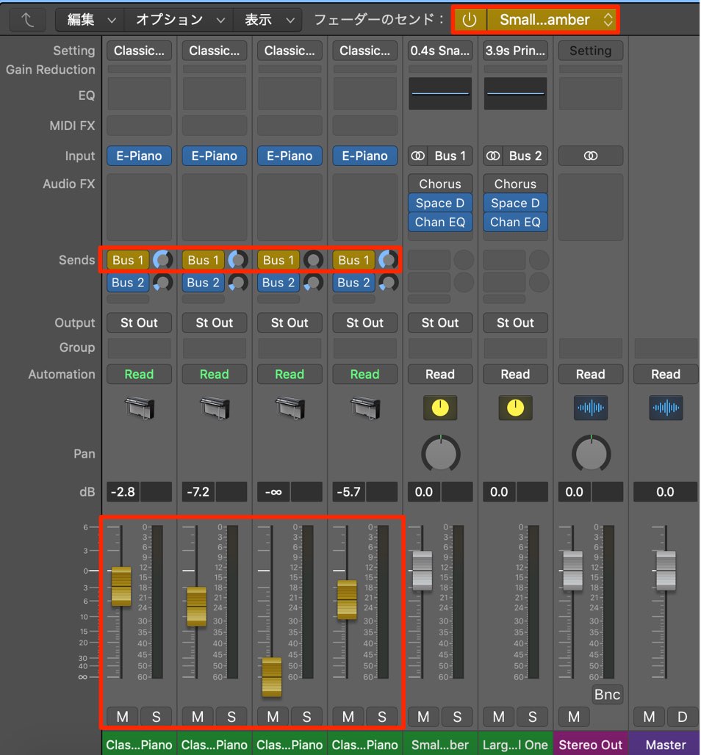Image resolution: width=701 pixels, height=755 pixels.
Task: Click the waveform icon on Master channel
Action: pyautogui.click(x=666, y=408)
